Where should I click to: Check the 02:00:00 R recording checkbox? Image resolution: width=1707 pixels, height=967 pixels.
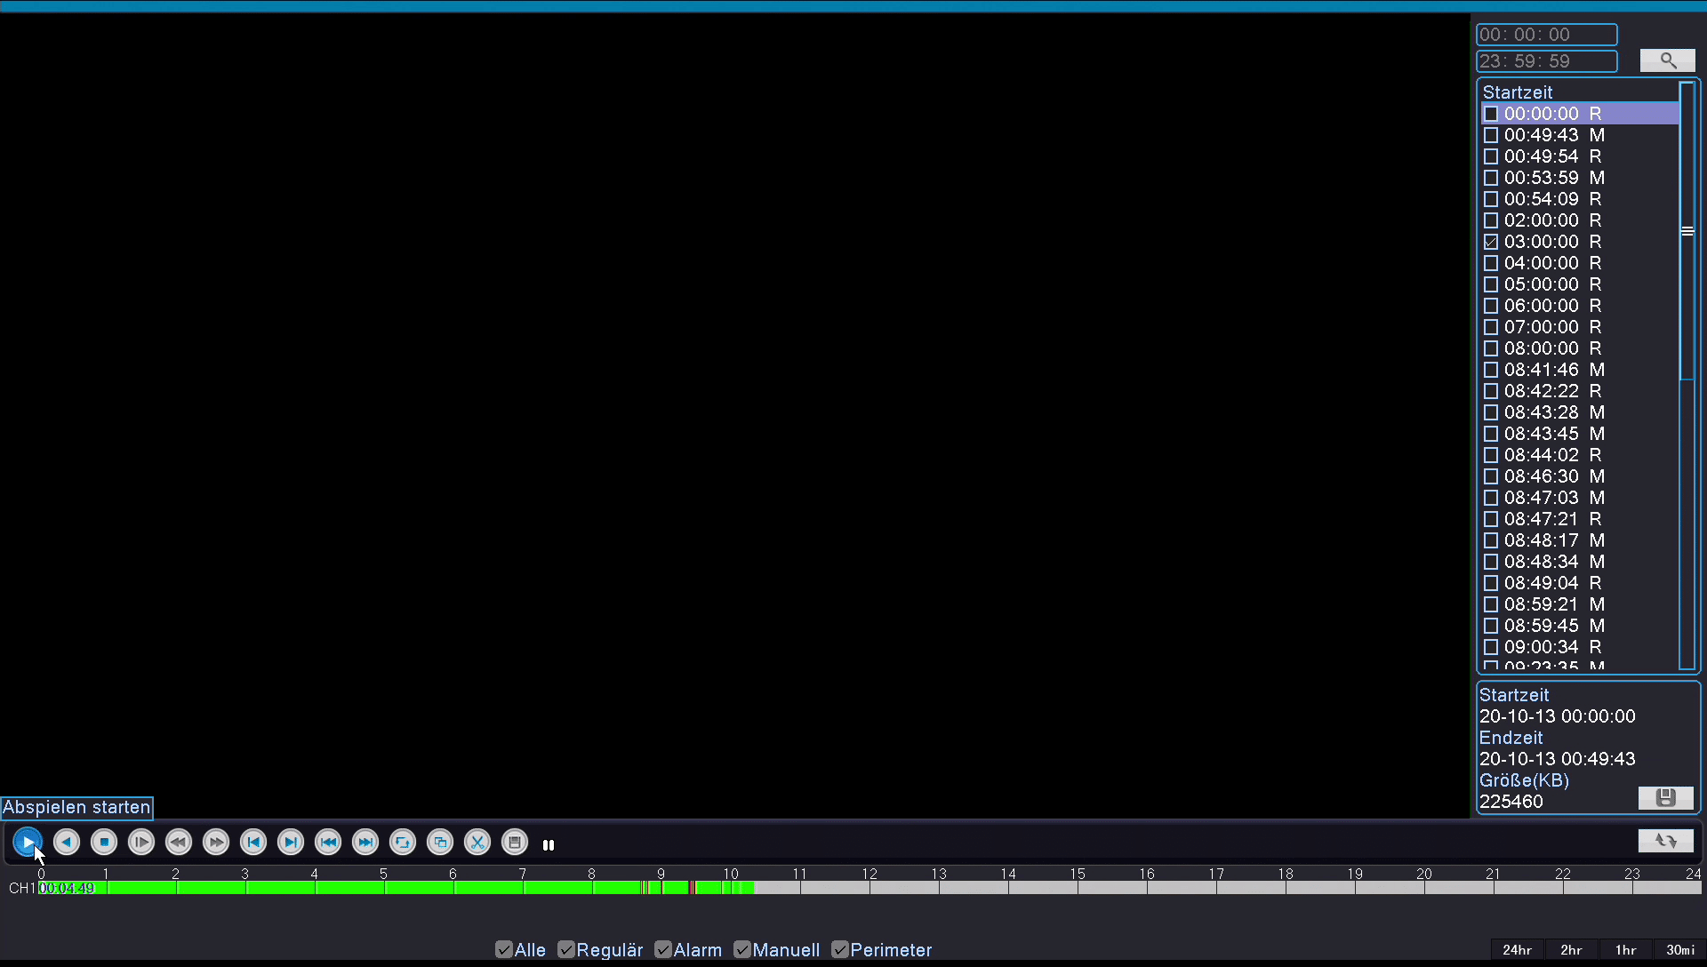(x=1491, y=220)
